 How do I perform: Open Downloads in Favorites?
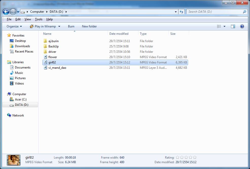22,46
